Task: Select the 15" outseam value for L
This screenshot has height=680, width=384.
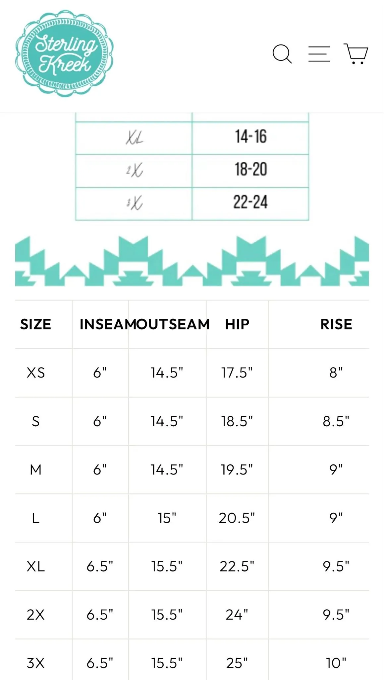Action: point(167,518)
